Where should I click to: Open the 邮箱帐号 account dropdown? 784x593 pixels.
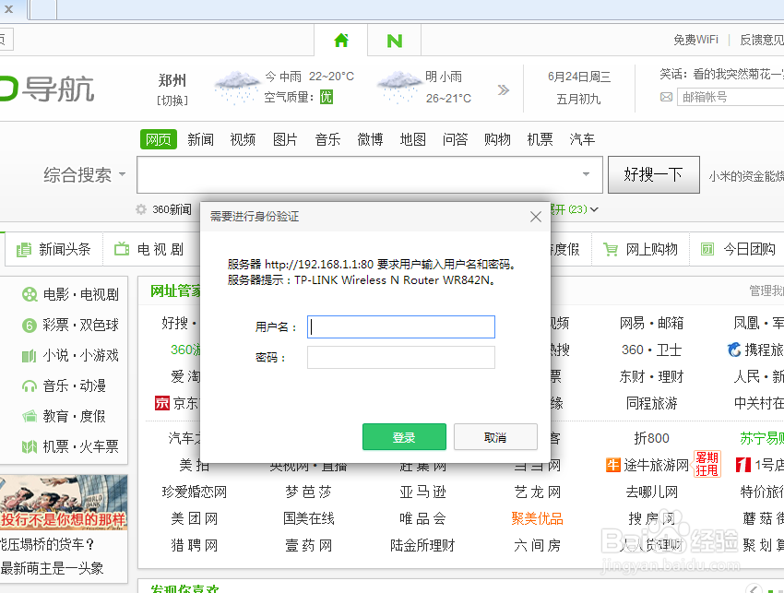click(x=729, y=96)
